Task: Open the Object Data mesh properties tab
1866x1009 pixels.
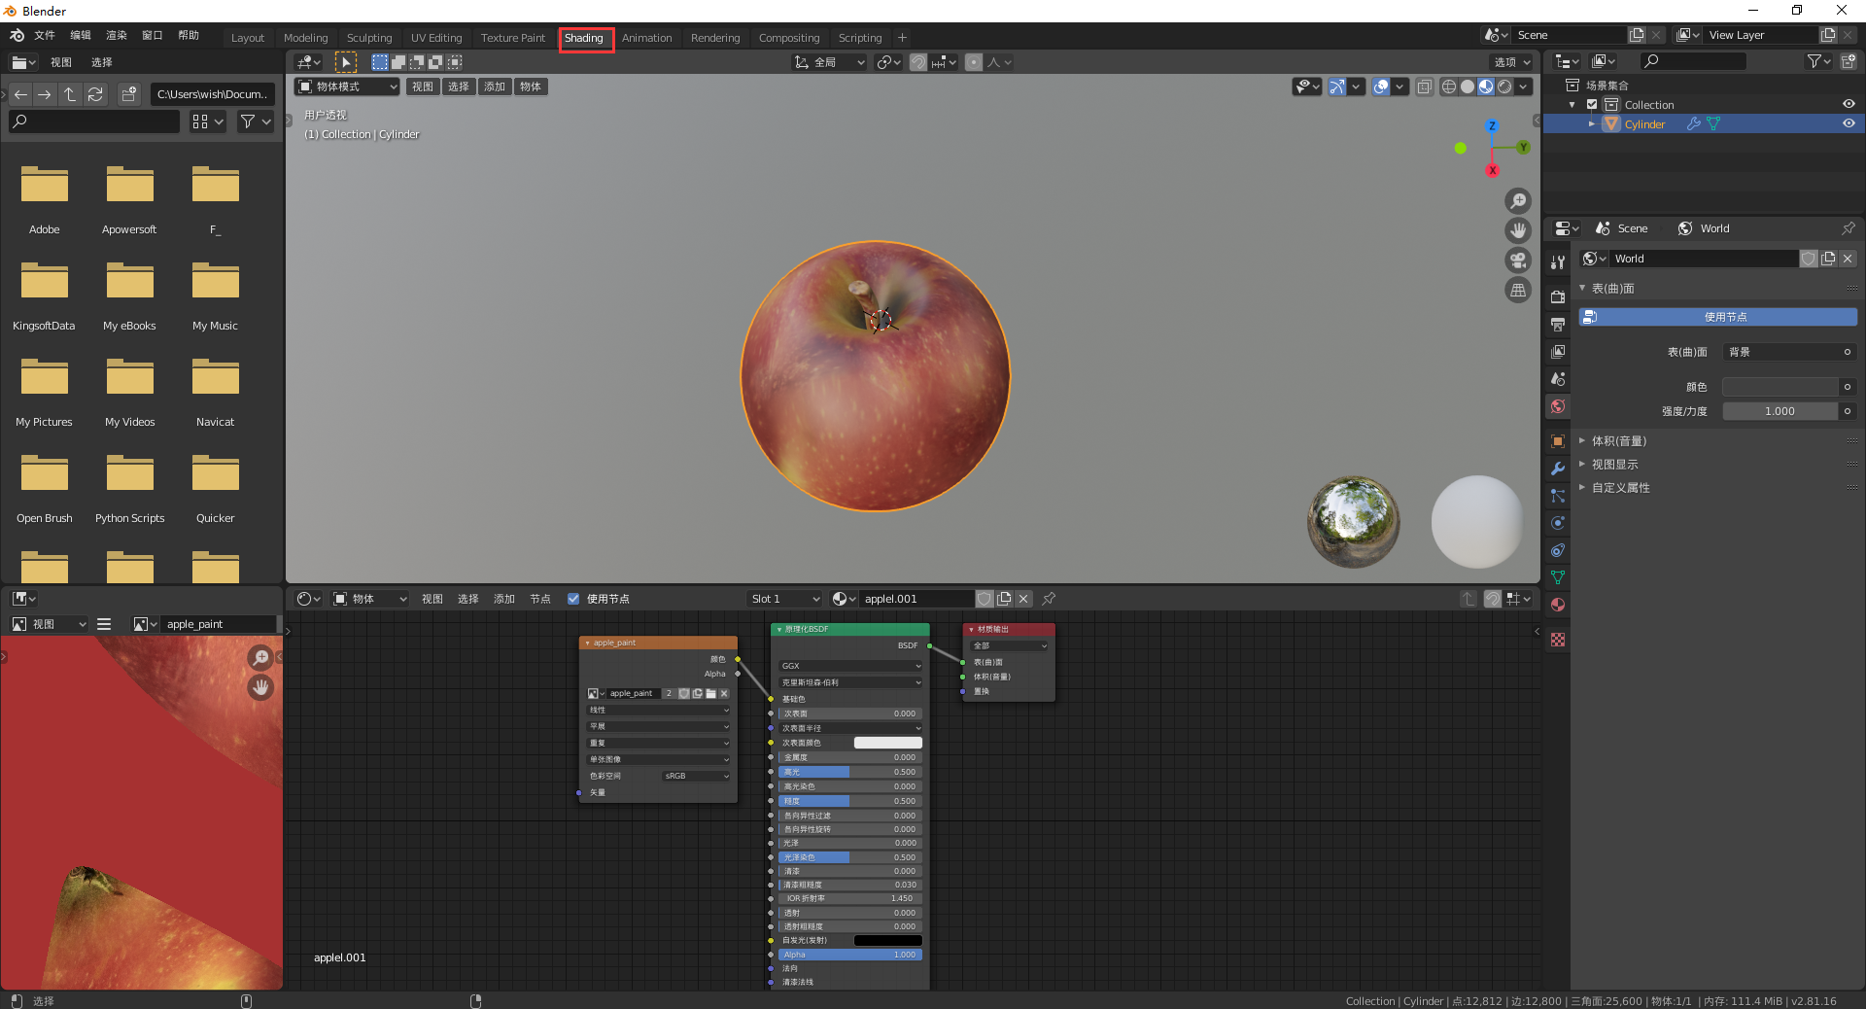Action: (x=1558, y=577)
